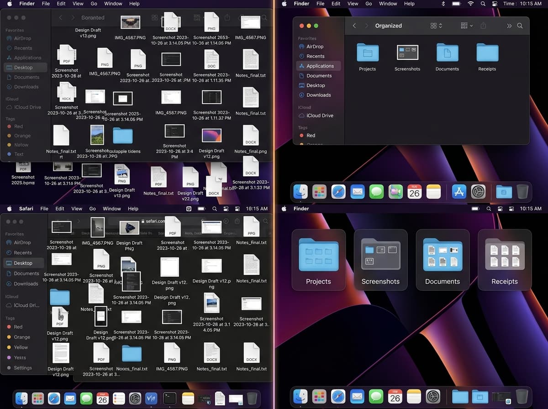Click the Share icon in Boranted window toolbar
This screenshot has height=409, width=548.
pyautogui.click(x=227, y=17)
